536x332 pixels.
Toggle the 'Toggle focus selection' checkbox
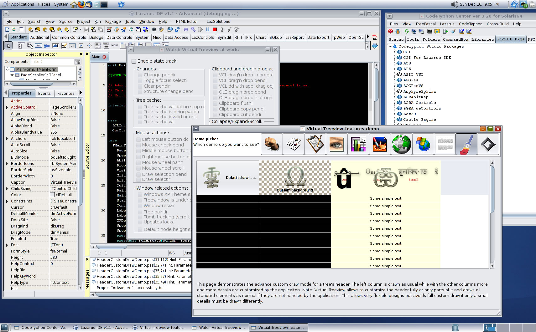[x=140, y=81]
